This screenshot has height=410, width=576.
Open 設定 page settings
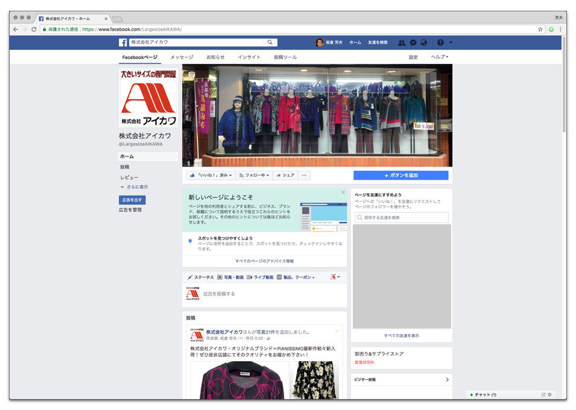coord(413,57)
